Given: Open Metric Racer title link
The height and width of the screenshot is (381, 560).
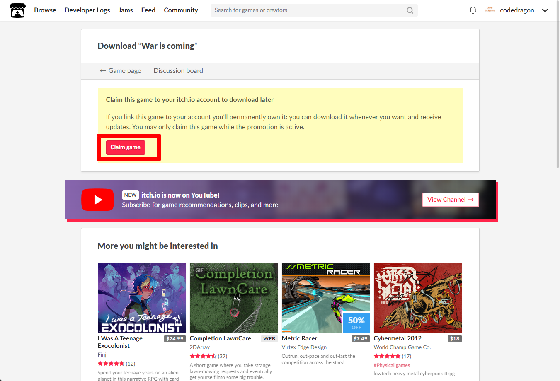Looking at the screenshot, I should click(300, 338).
